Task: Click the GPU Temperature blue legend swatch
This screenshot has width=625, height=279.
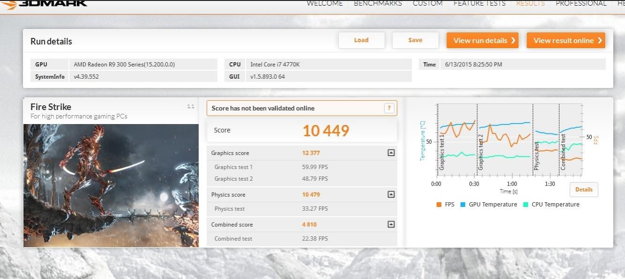Action: (x=463, y=205)
